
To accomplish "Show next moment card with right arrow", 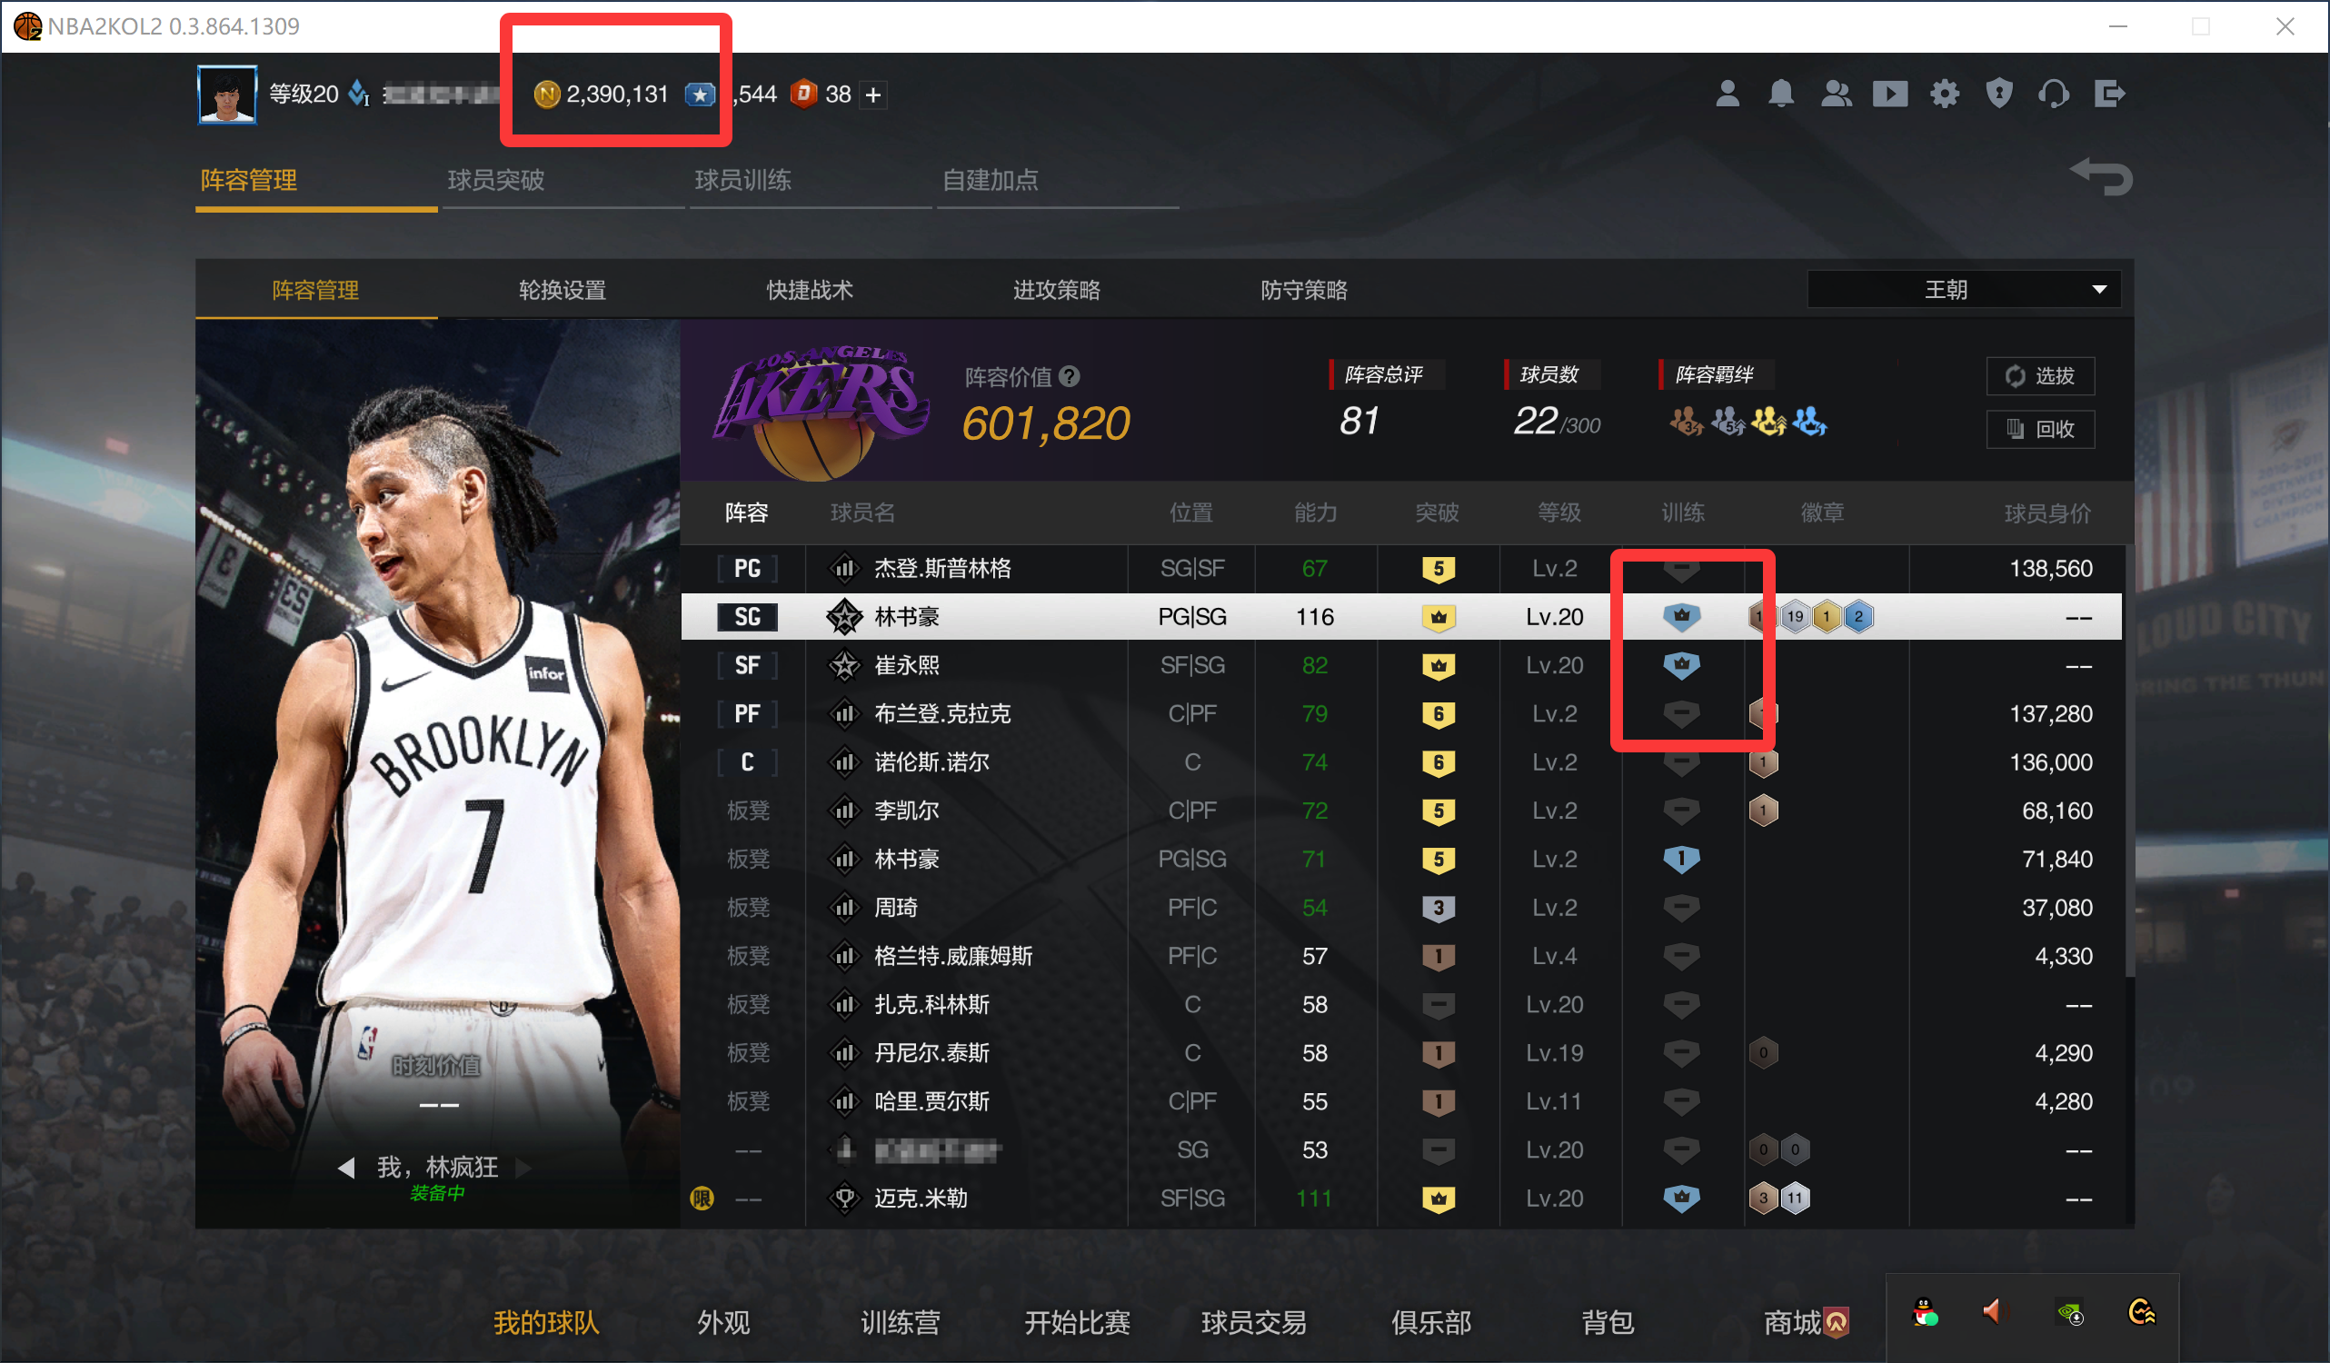I will (x=523, y=1168).
